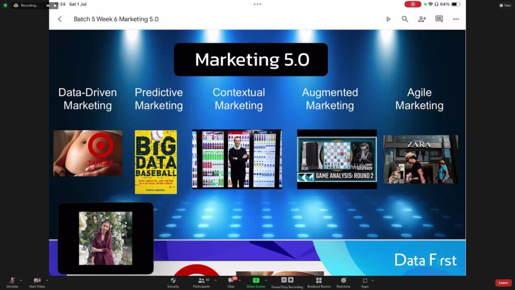
Task: Open the more options menu in slides header
Action: tap(456, 19)
